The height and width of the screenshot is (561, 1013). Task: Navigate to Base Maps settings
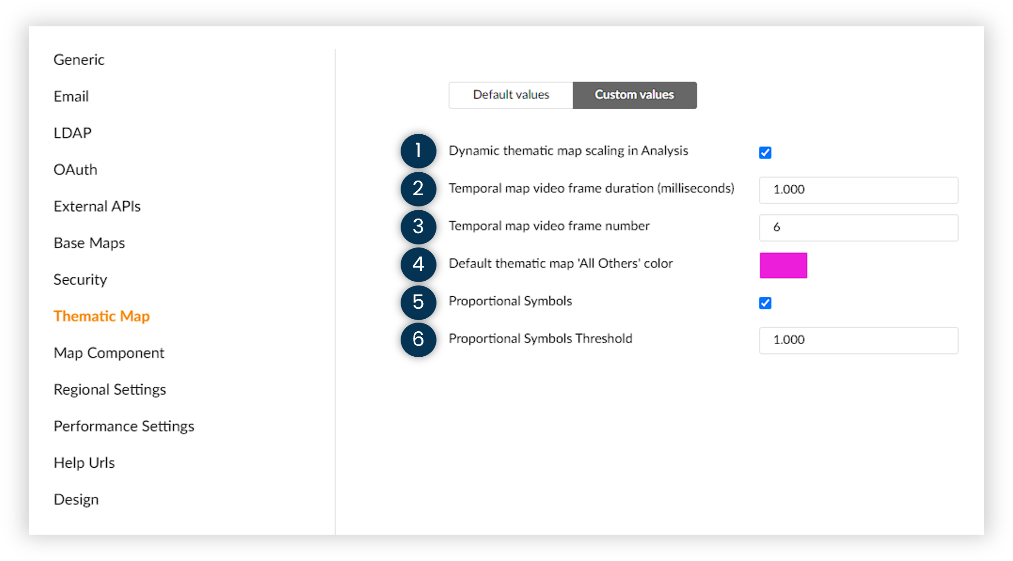tap(89, 243)
